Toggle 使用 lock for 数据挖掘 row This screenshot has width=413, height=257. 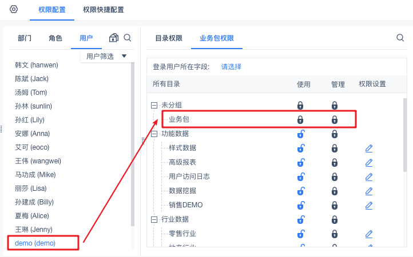point(300,191)
